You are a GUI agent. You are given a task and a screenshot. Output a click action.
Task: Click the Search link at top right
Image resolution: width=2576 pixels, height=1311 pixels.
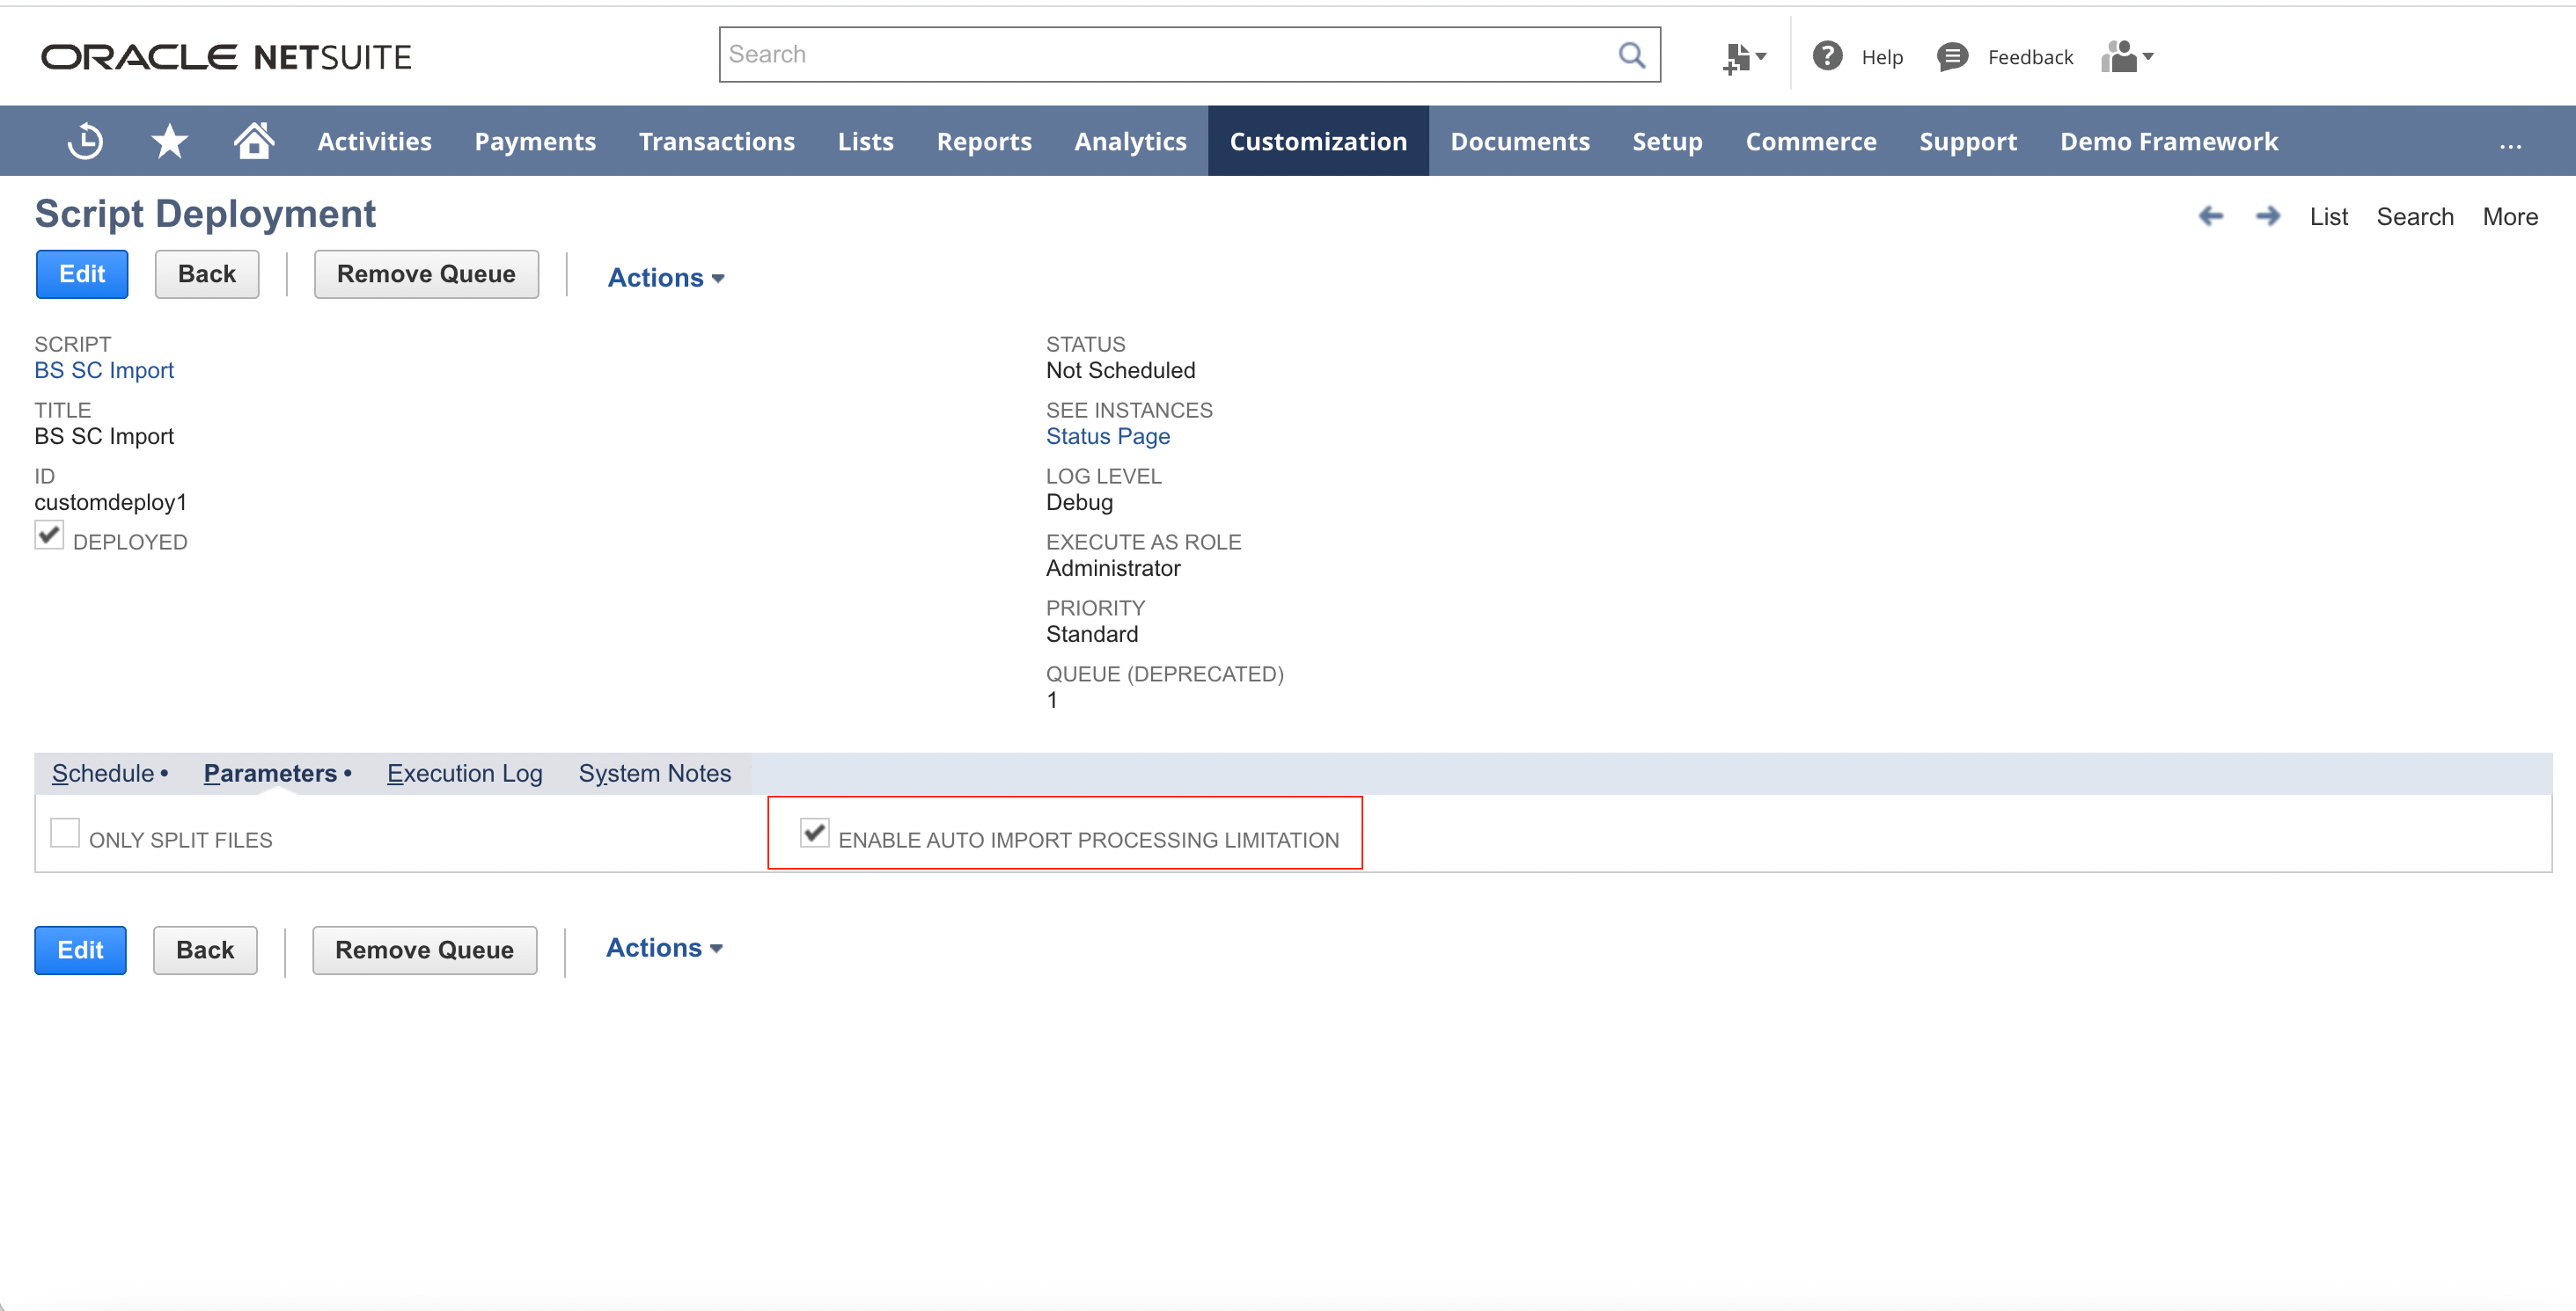pyautogui.click(x=2415, y=217)
